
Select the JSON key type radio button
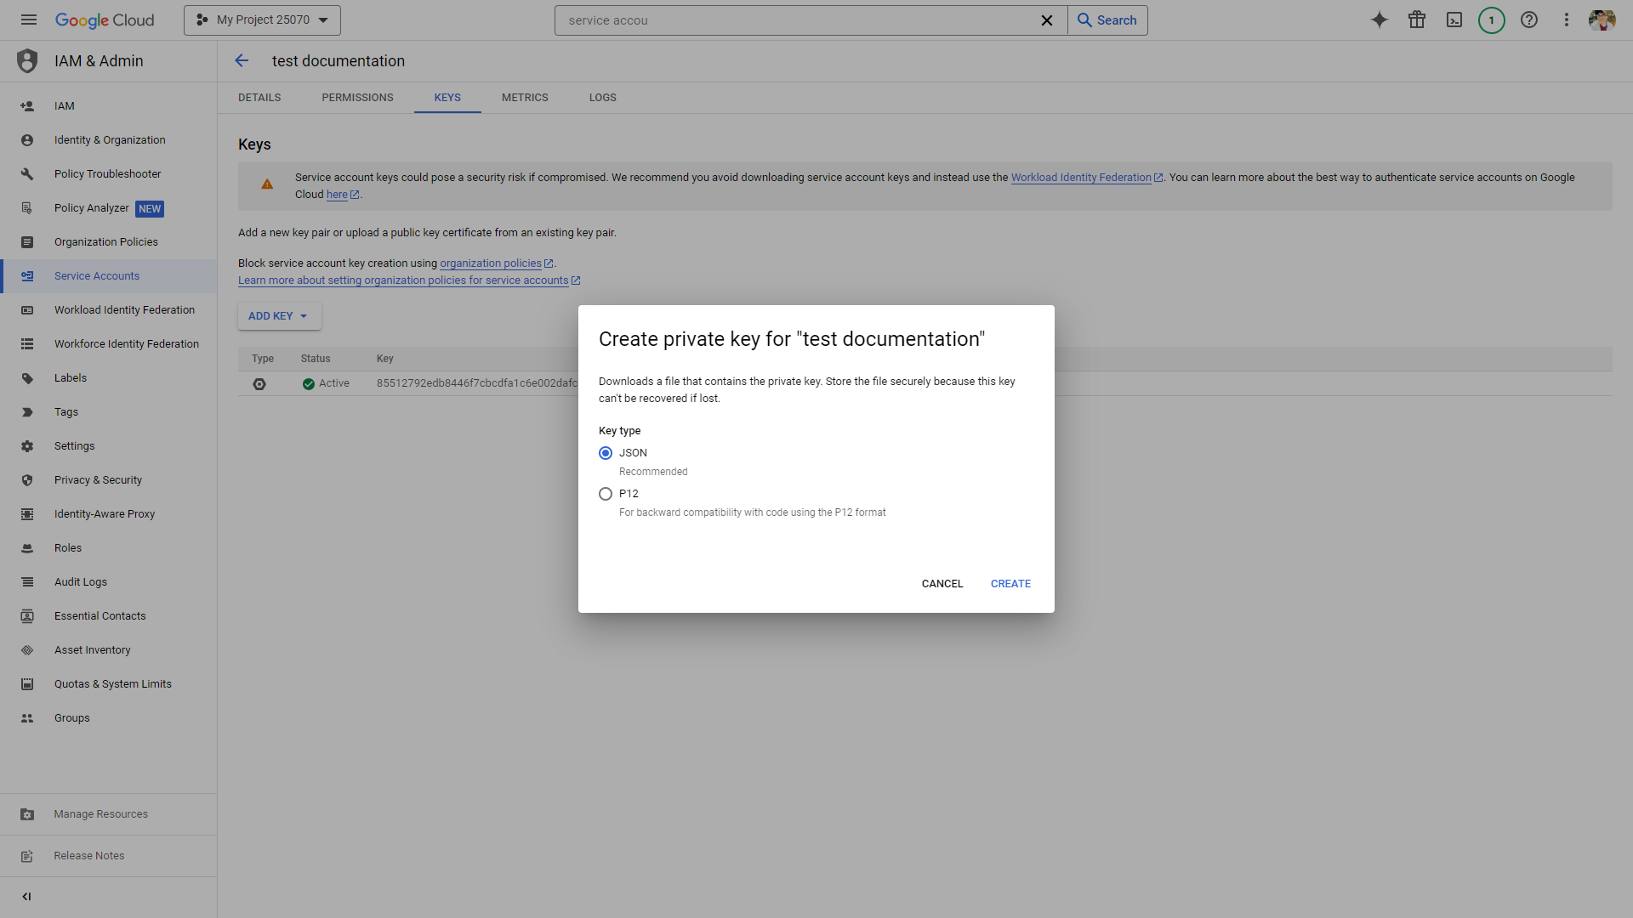tap(606, 453)
